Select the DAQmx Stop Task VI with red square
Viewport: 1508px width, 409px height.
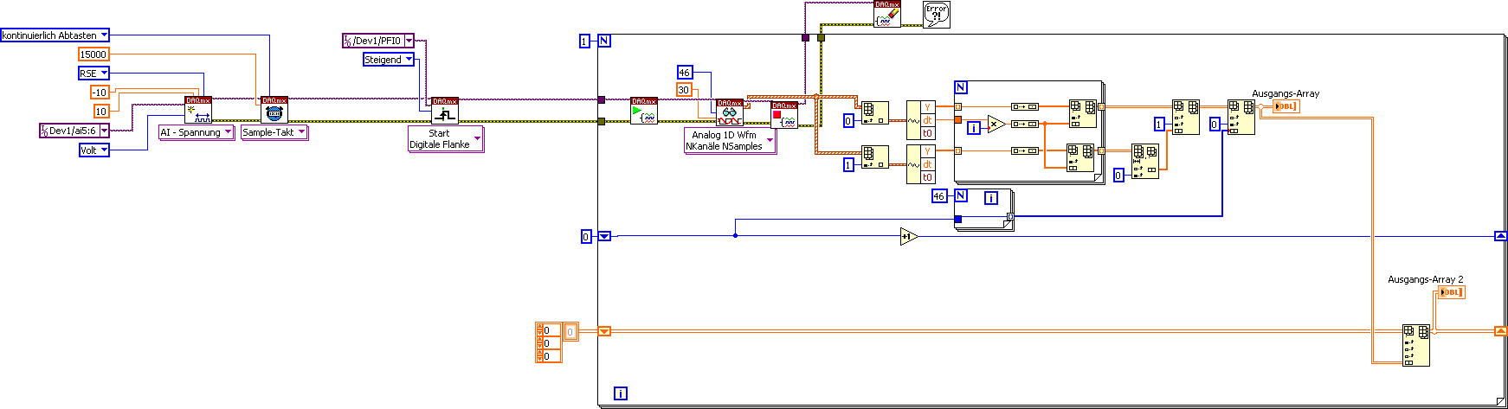pyautogui.click(x=784, y=116)
